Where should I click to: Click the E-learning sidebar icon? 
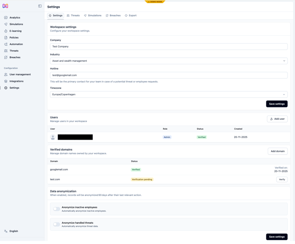point(6,31)
